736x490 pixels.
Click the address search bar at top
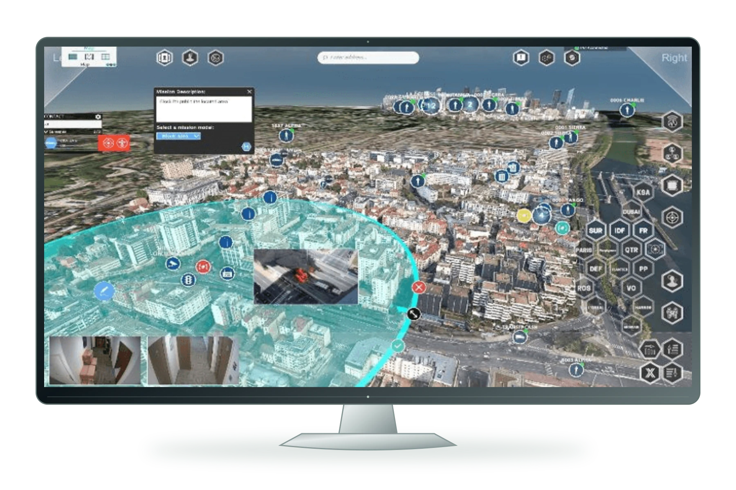368,58
